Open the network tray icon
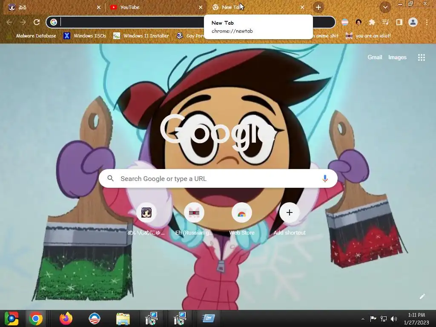The height and width of the screenshot is (327, 436). pyautogui.click(x=384, y=318)
